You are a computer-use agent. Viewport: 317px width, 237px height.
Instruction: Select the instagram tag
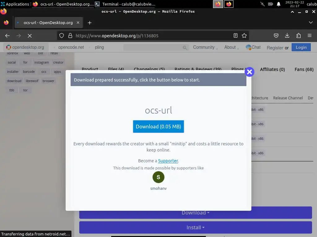(41, 62)
